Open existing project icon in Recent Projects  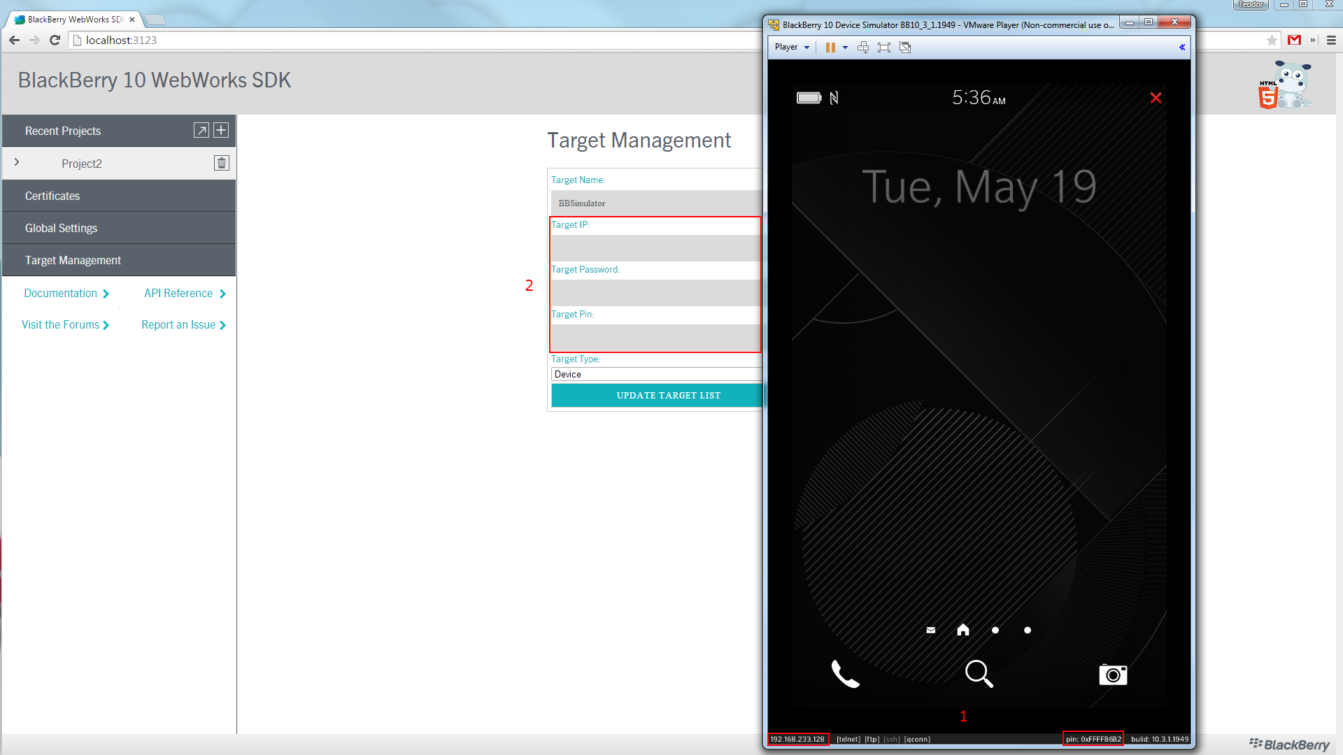click(201, 130)
